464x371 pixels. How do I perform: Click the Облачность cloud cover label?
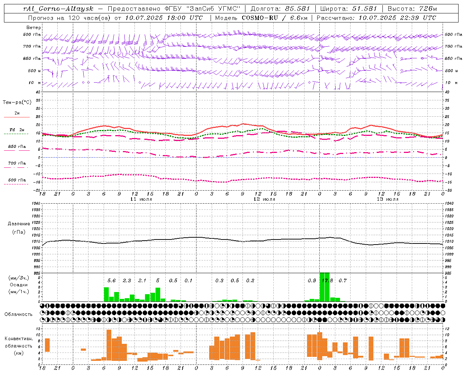[x=18, y=314]
